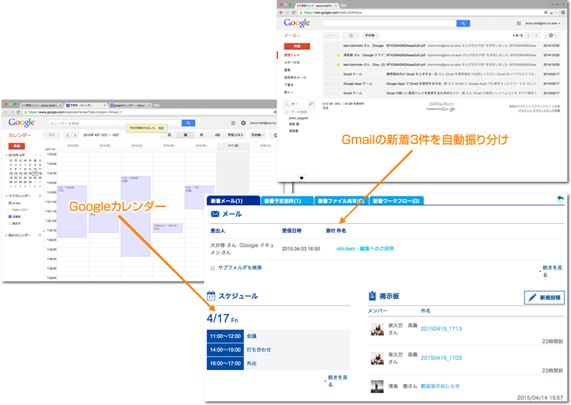Go to next week in Calendar
Image resolution: width=571 pixels, height=405 pixels.
(75, 135)
